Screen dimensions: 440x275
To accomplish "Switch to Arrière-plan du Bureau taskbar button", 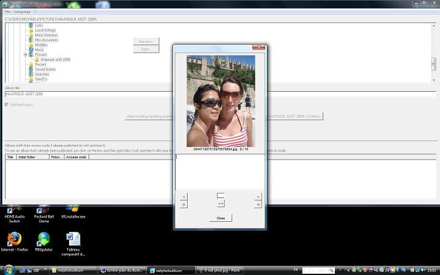I will pos(122,271).
